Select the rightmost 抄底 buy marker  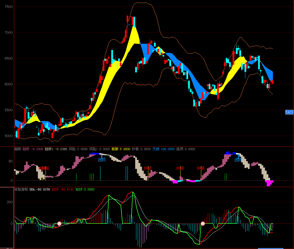tap(201, 168)
